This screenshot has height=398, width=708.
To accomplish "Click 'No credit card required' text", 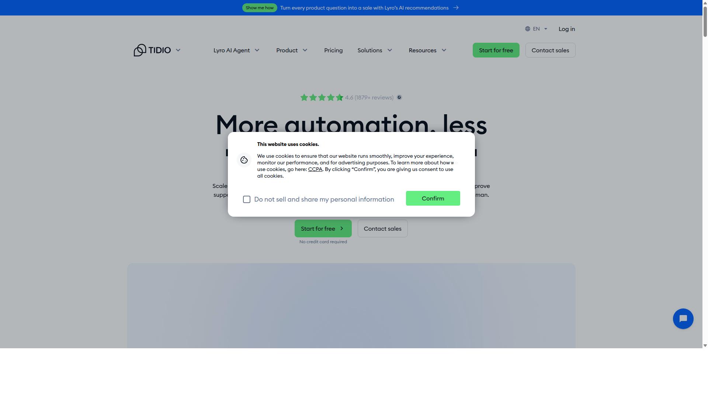I will point(323,242).
